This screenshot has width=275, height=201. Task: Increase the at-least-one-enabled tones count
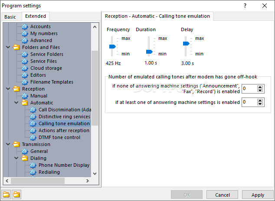pos(260,100)
